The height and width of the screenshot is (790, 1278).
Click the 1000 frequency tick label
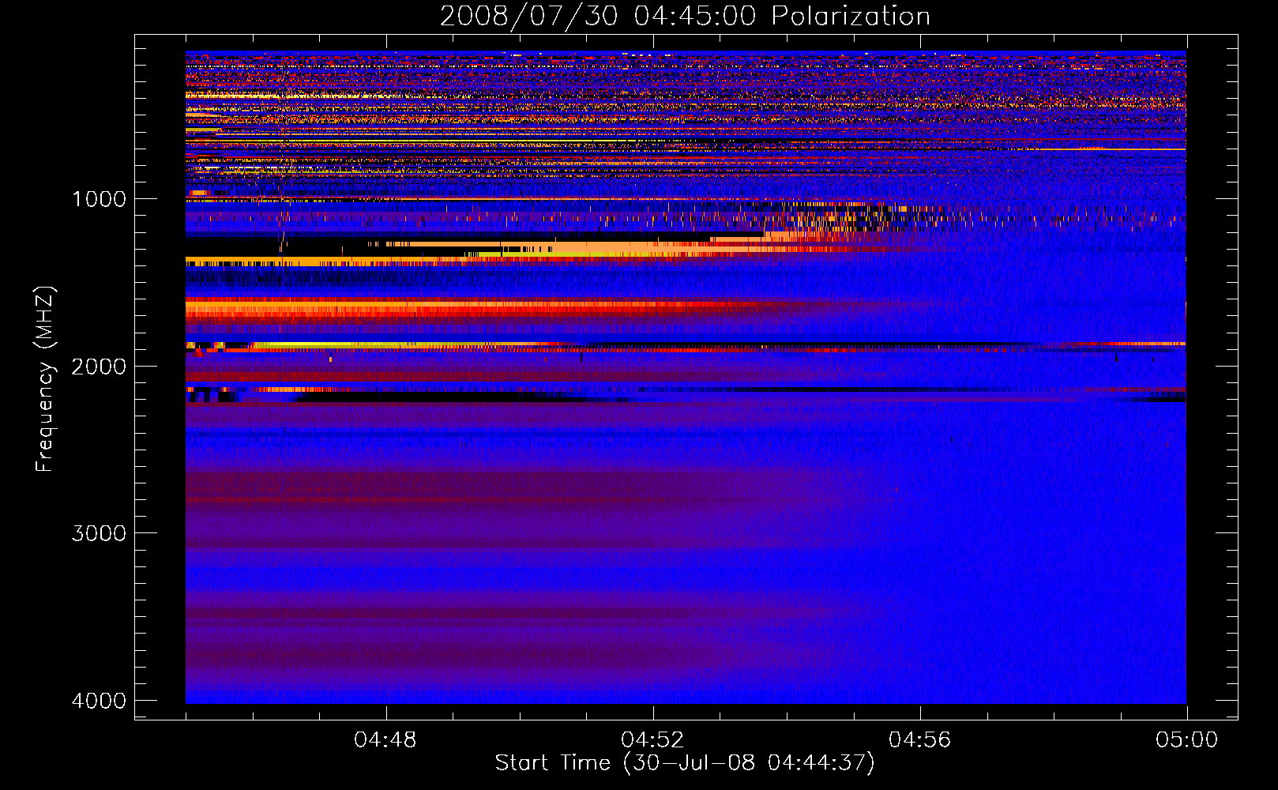pos(99,199)
